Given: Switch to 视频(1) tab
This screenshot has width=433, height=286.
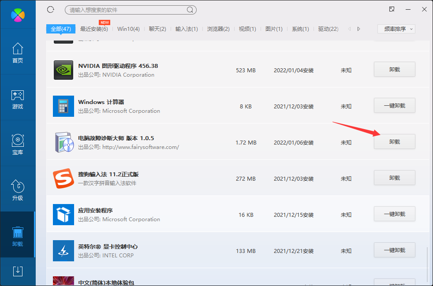Looking at the screenshot, I should [247, 29].
